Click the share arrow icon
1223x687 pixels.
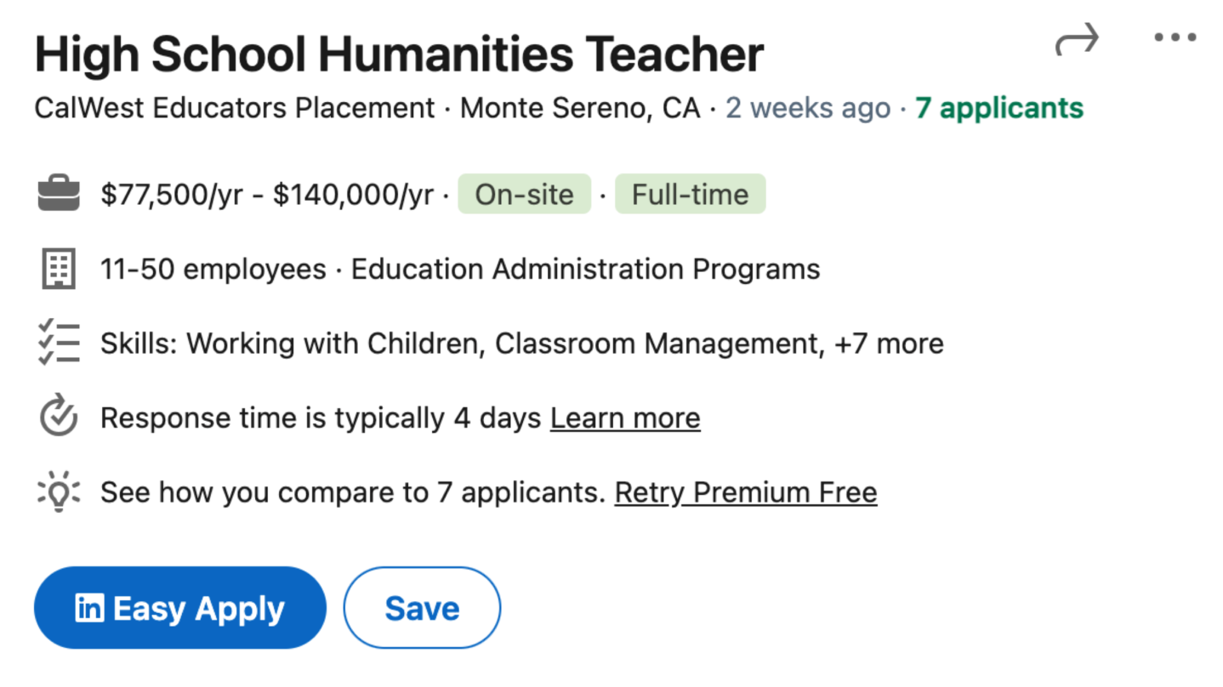1077,39
